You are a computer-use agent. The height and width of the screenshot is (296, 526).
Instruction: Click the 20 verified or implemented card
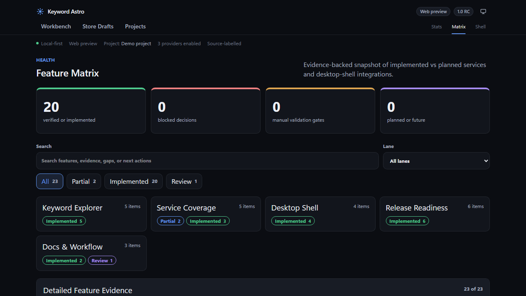pos(91,111)
